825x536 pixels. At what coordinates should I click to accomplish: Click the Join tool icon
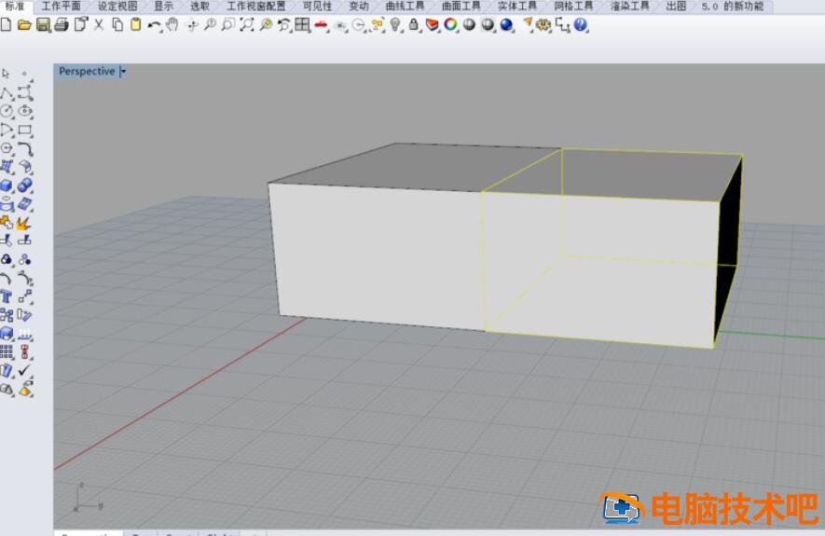point(7,223)
